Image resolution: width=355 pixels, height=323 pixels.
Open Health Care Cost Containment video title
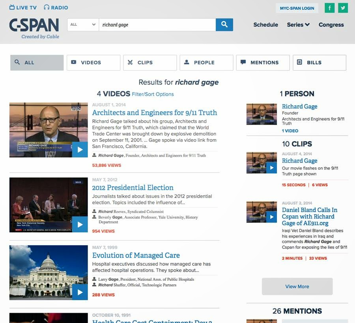152,321
